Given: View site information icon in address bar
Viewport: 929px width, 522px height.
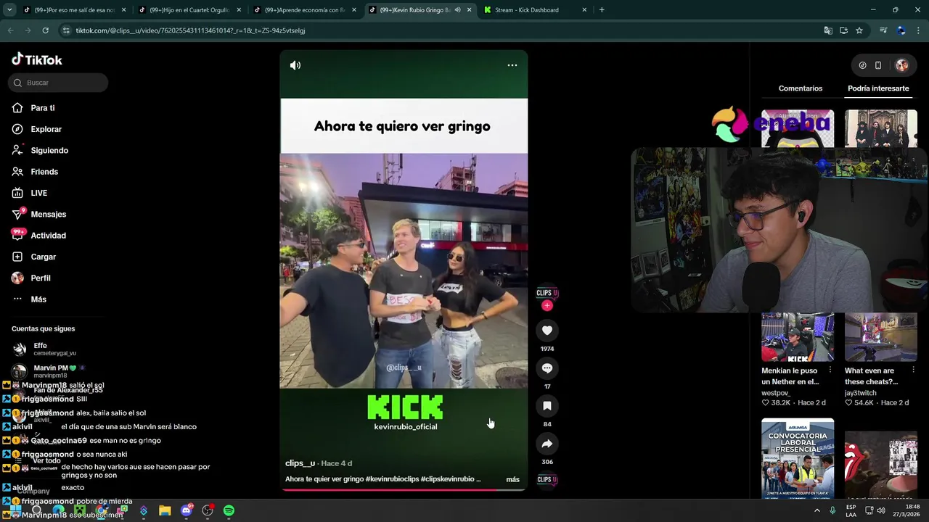Looking at the screenshot, I should pyautogui.click(x=66, y=30).
